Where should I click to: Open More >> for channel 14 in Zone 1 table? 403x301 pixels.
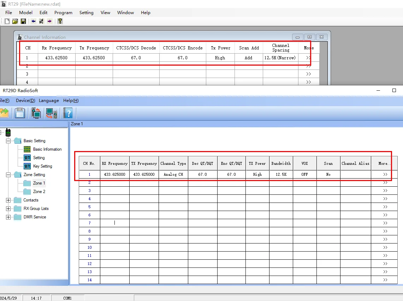(385, 280)
